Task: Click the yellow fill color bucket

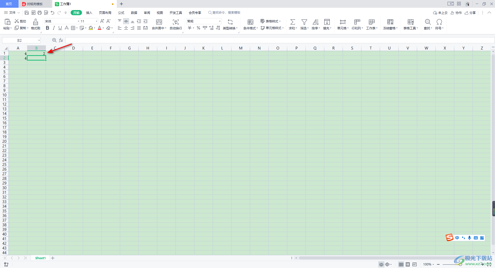Action: tap(91, 28)
